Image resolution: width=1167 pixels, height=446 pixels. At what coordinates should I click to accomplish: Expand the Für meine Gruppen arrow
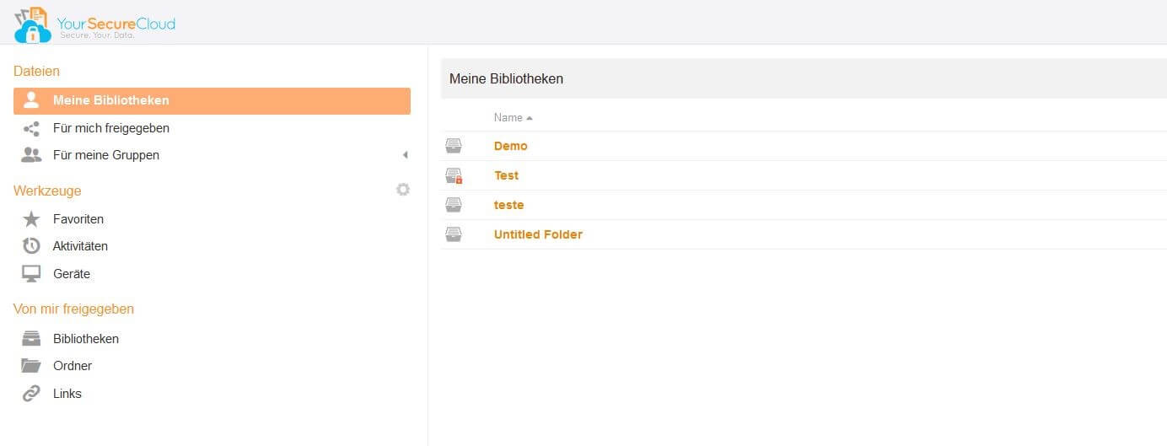(405, 155)
